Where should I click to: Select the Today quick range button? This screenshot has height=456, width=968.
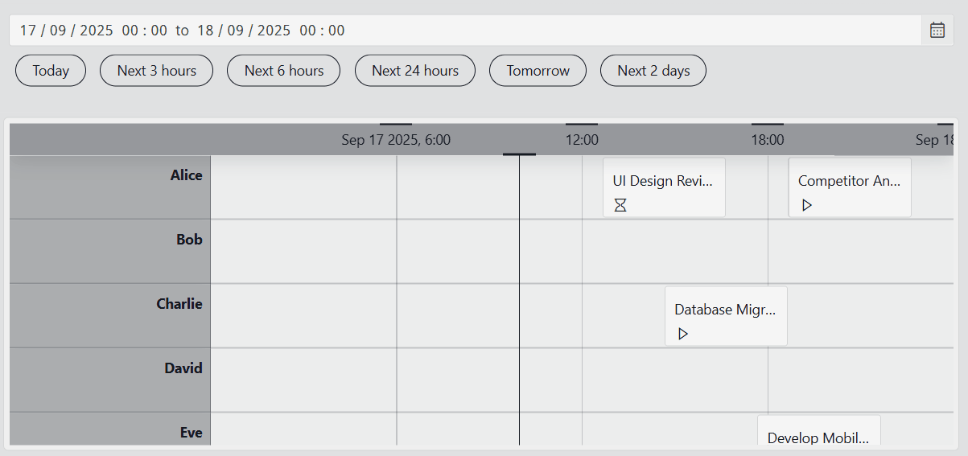pos(51,71)
